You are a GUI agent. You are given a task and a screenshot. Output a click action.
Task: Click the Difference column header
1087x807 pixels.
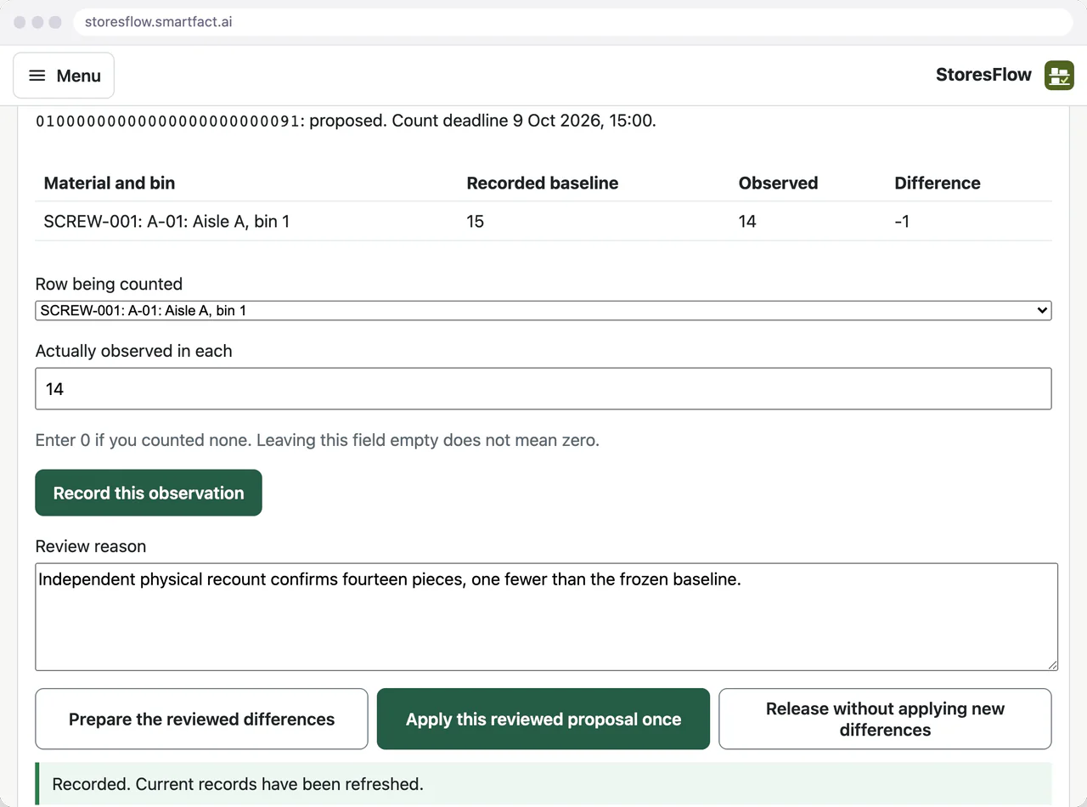pos(938,183)
